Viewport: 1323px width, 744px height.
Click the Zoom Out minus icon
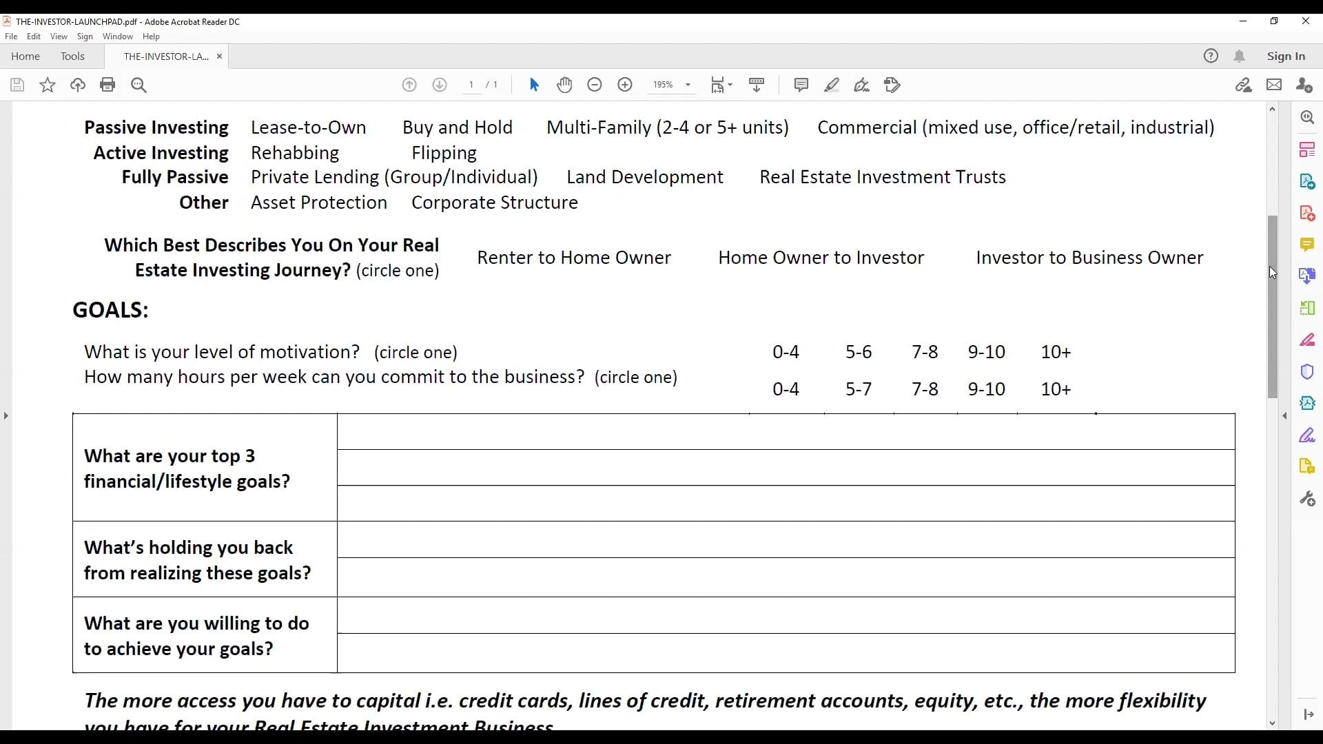[595, 85]
